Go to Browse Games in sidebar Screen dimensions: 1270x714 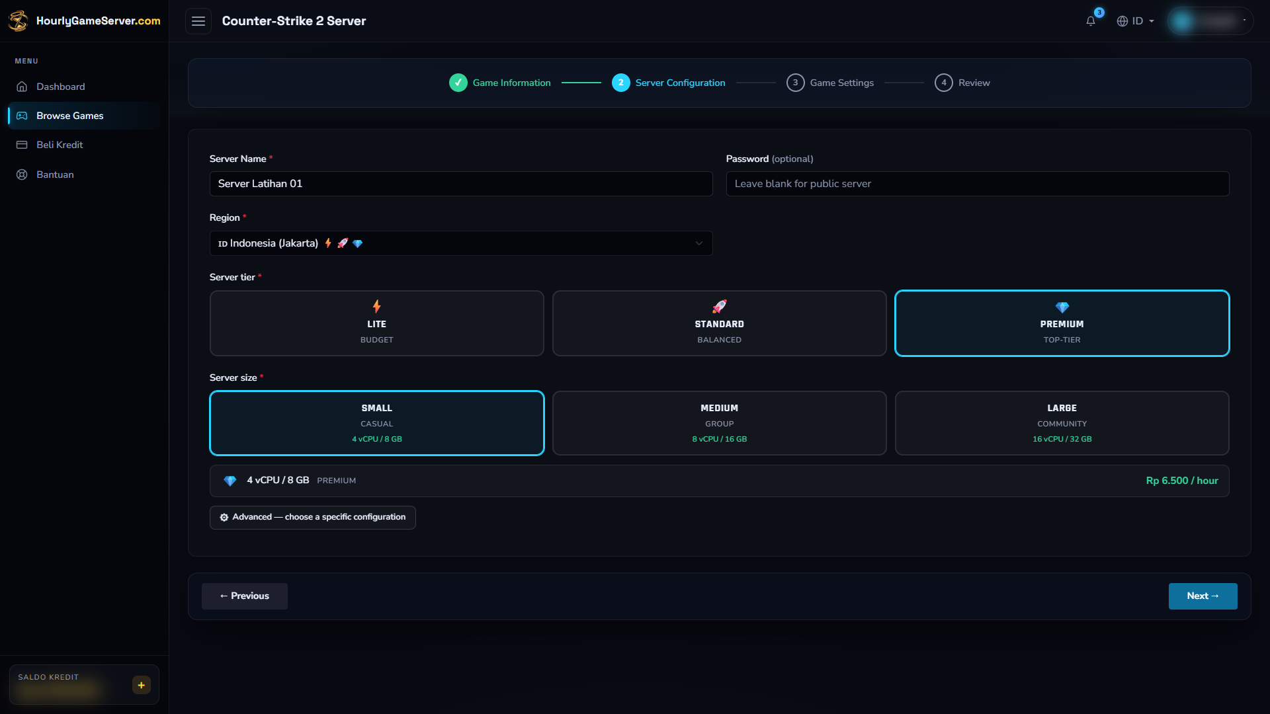(84, 116)
